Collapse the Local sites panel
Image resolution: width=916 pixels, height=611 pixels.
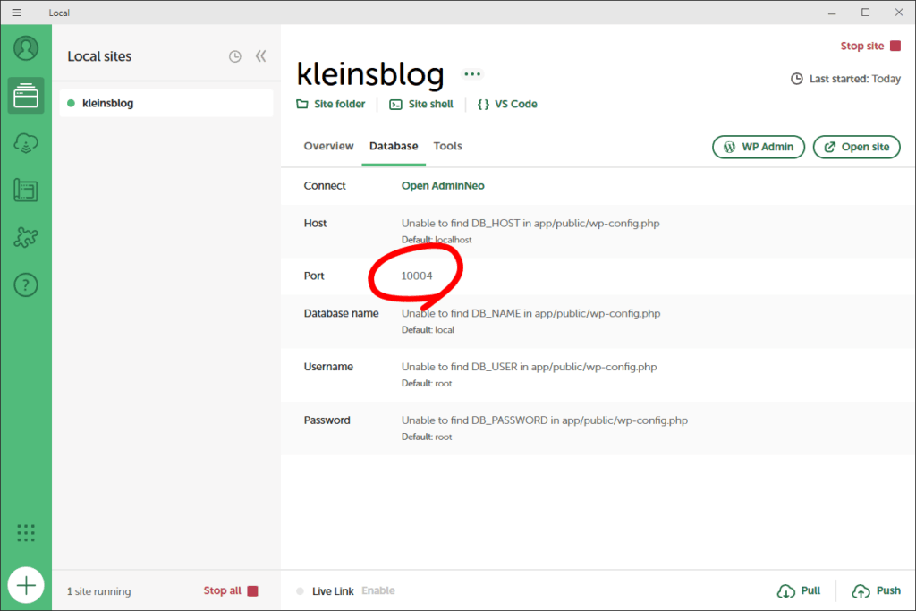click(260, 56)
